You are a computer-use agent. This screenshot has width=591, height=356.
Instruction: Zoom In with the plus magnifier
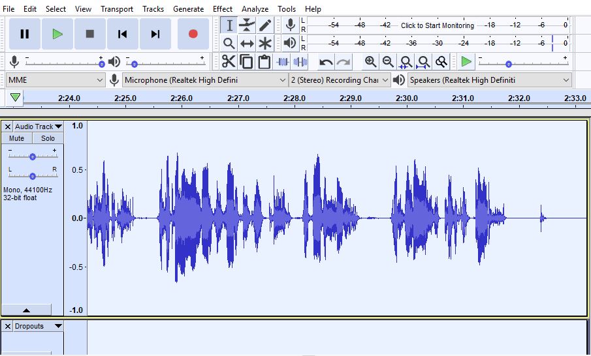click(370, 61)
